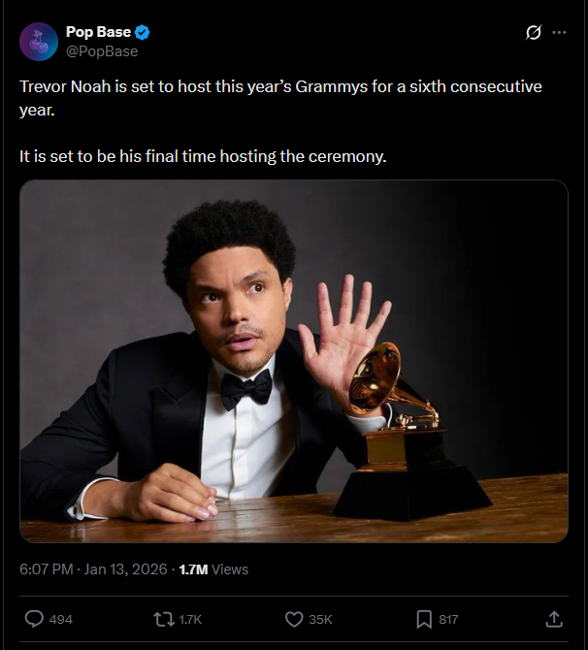Open the Pop Base display name link
Viewport: 588px width, 650px height.
(x=98, y=32)
